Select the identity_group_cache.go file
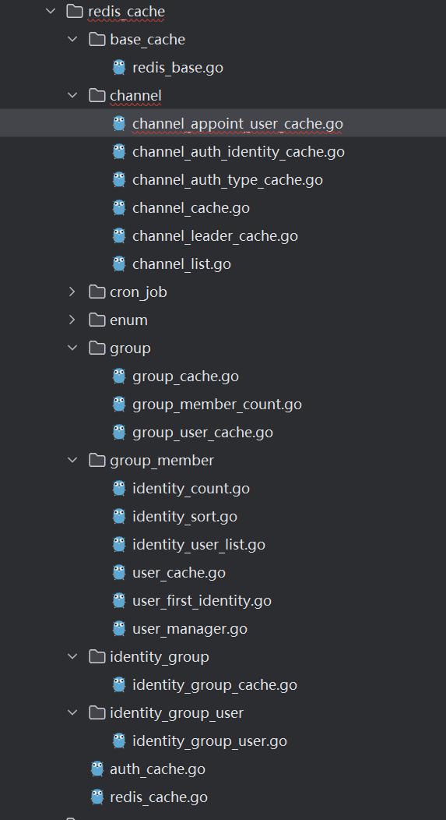This screenshot has height=820, width=446. pos(215,684)
